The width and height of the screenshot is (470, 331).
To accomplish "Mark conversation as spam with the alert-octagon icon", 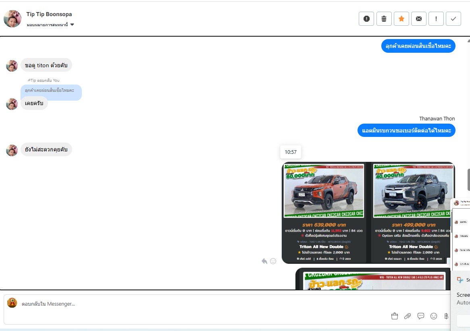I will (x=366, y=19).
